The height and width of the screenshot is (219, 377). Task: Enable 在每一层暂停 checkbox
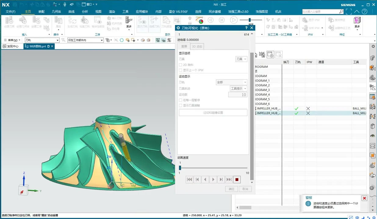[x=181, y=100]
